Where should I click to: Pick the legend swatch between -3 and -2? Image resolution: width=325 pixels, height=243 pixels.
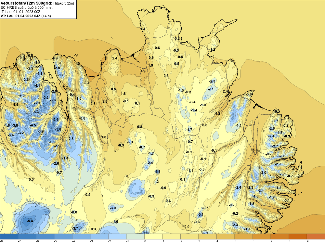click(99, 237)
